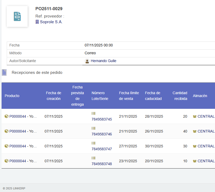
Task: Click the warehouse icon beside the first CENTRAL entry
Action: point(194,116)
